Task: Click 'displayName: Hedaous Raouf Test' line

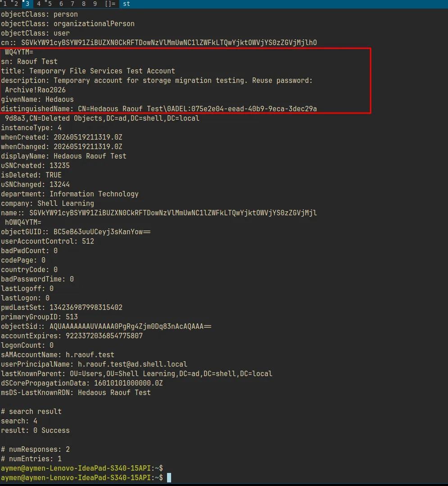Action: pyautogui.click(x=63, y=156)
